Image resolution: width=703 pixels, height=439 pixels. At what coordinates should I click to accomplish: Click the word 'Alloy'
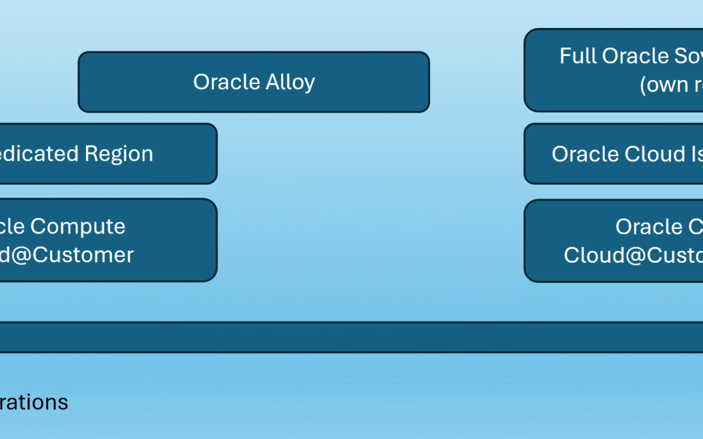(x=290, y=83)
